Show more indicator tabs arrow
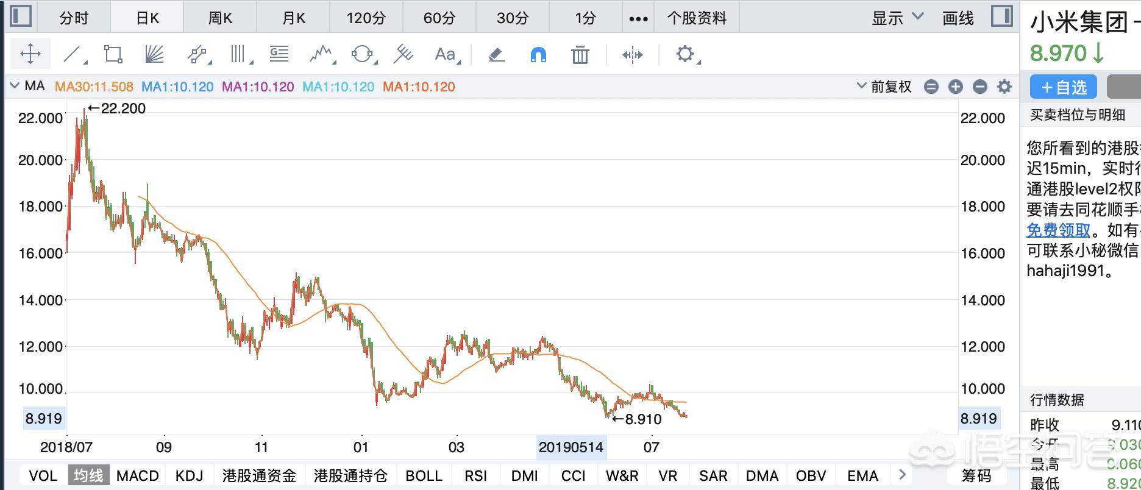Viewport: 1141px width, 490px height. (x=903, y=475)
